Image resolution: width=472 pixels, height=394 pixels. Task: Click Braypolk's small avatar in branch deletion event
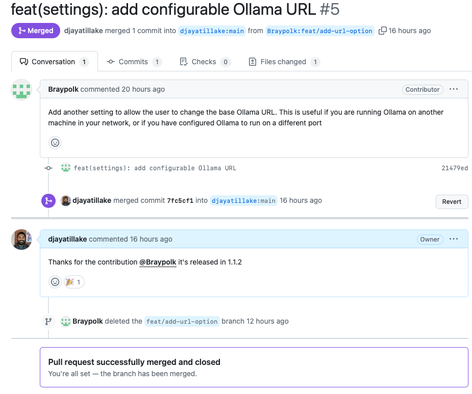(x=66, y=322)
